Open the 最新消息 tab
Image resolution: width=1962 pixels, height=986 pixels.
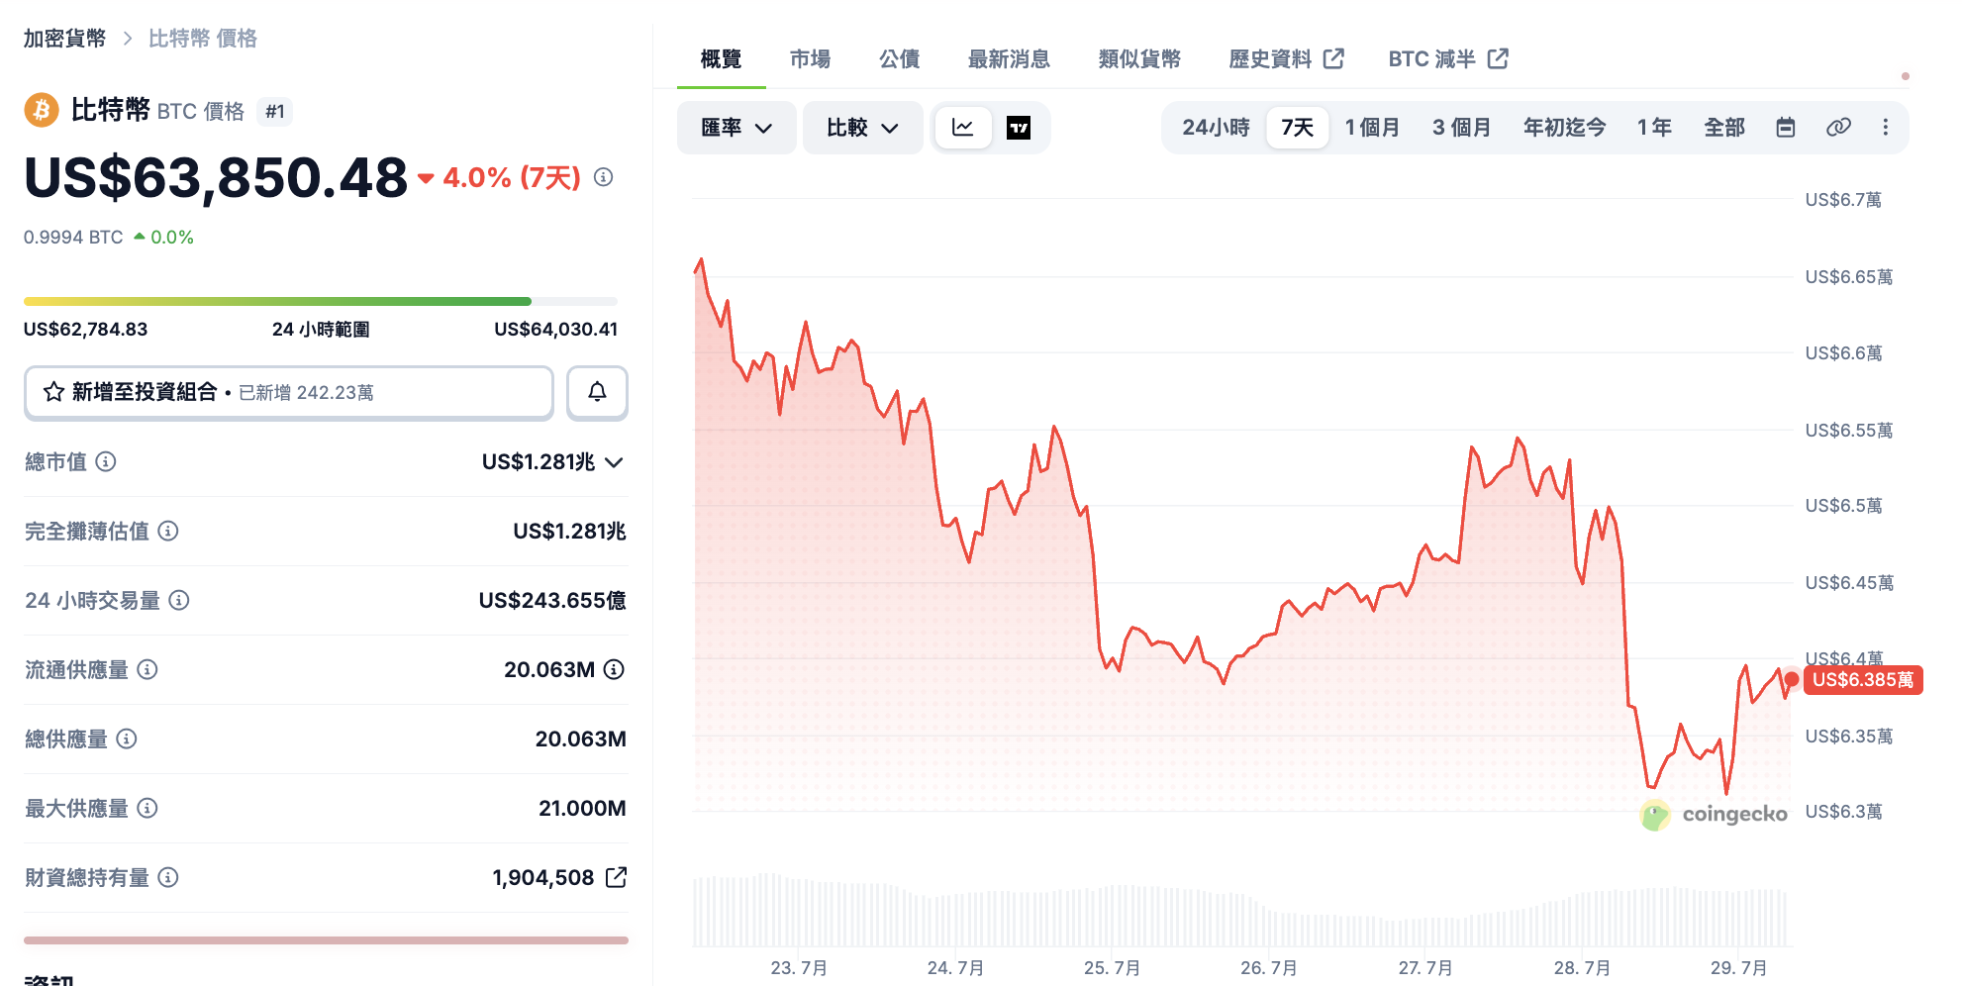pyautogui.click(x=1009, y=58)
